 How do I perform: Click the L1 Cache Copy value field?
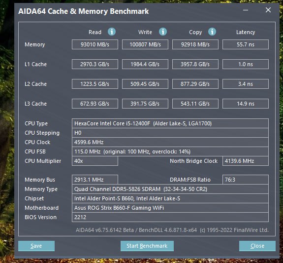click(195, 64)
